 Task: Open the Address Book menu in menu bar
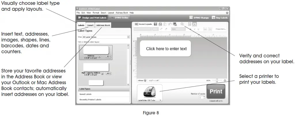[122, 13]
